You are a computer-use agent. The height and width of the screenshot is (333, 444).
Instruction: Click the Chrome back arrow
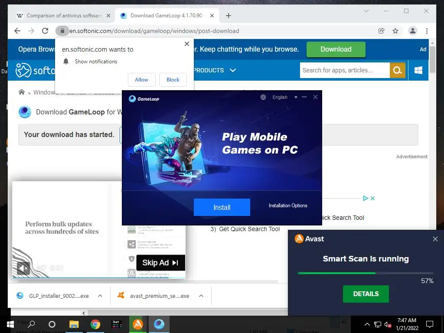point(17,31)
